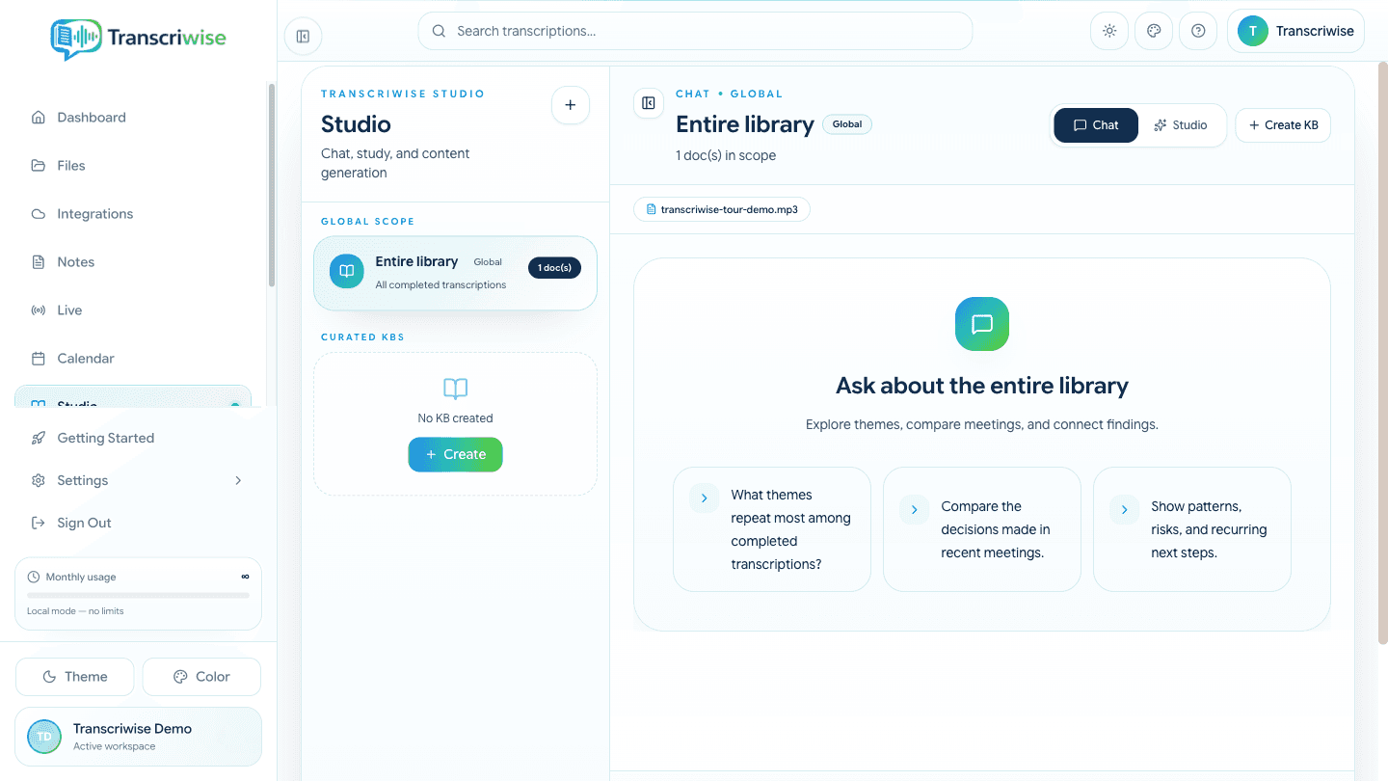This screenshot has width=1388, height=781.
Task: Open the Color palette button in sidebar
Action: 201,677
